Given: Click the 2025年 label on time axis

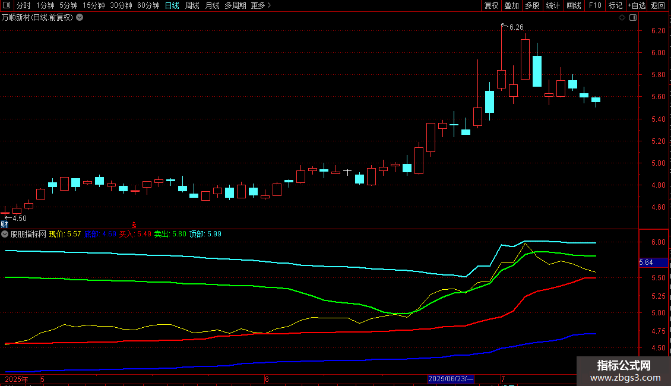Looking at the screenshot, I should coord(17,379).
